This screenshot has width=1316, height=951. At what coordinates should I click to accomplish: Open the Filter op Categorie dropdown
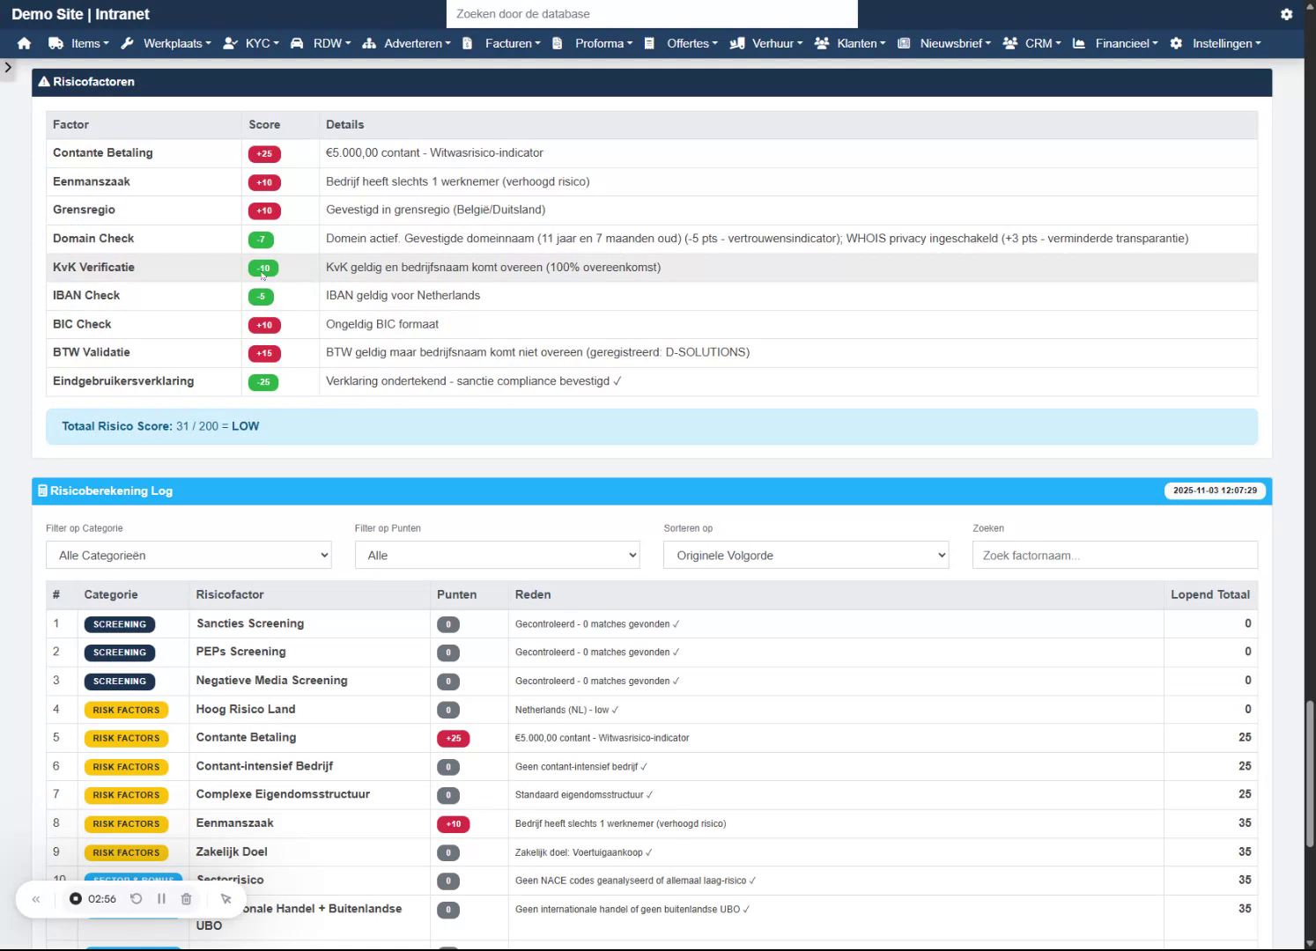[x=189, y=555]
